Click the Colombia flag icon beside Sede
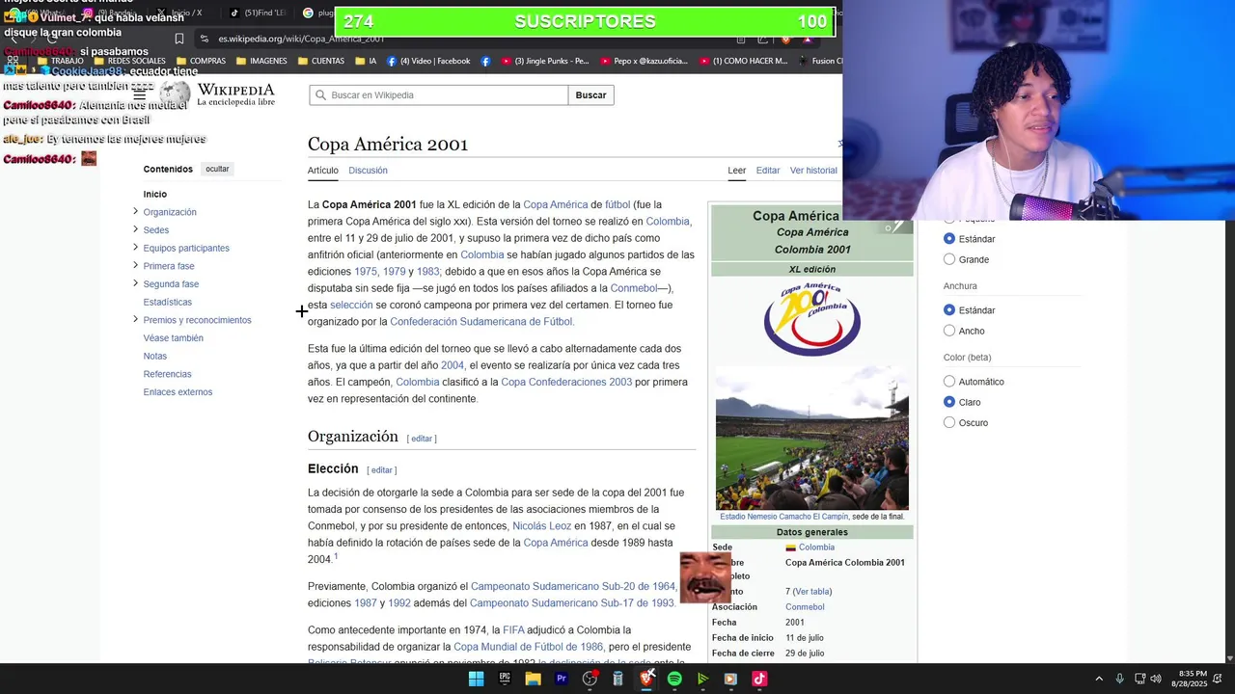Image resolution: width=1235 pixels, height=694 pixels. coord(790,547)
